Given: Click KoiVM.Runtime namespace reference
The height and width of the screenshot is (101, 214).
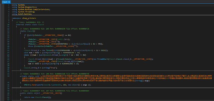Looking at the screenshot, I should (25, 14).
